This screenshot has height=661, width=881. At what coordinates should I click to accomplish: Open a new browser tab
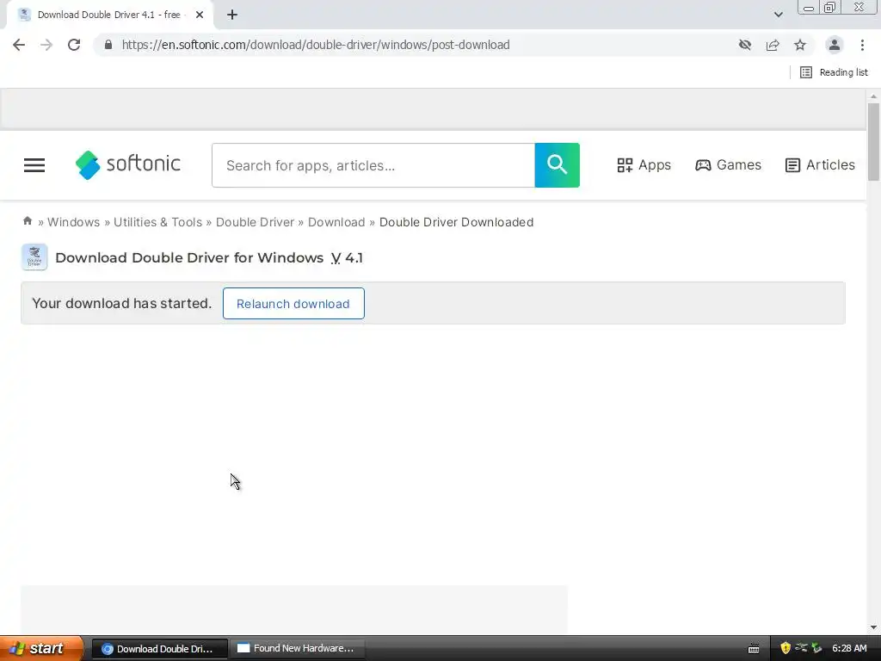click(232, 15)
